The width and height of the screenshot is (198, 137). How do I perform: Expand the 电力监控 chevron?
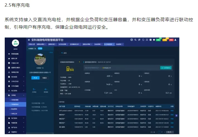[24, 118]
